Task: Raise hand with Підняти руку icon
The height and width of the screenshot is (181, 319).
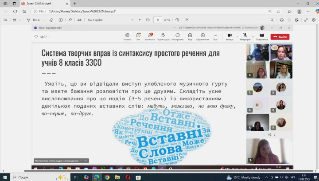Action: 163,36
